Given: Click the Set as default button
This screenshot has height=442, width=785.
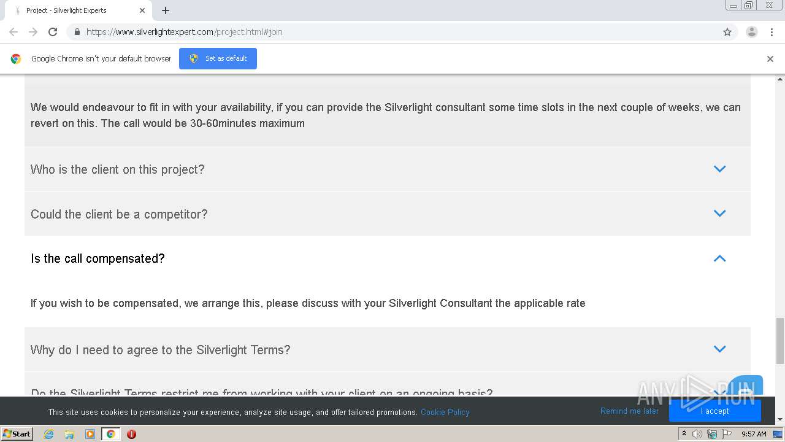Looking at the screenshot, I should click(x=218, y=58).
